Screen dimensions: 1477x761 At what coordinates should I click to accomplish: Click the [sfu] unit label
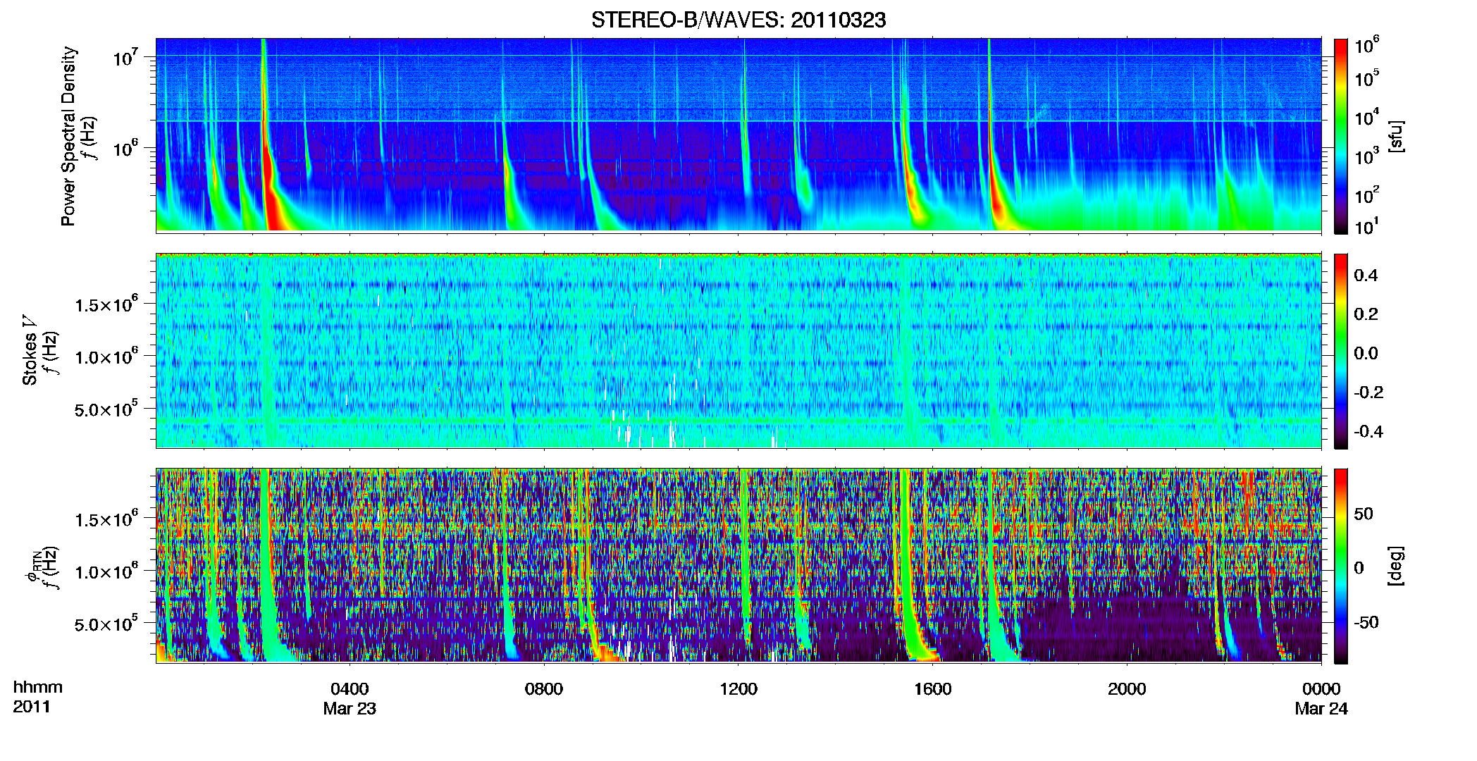pos(1396,136)
